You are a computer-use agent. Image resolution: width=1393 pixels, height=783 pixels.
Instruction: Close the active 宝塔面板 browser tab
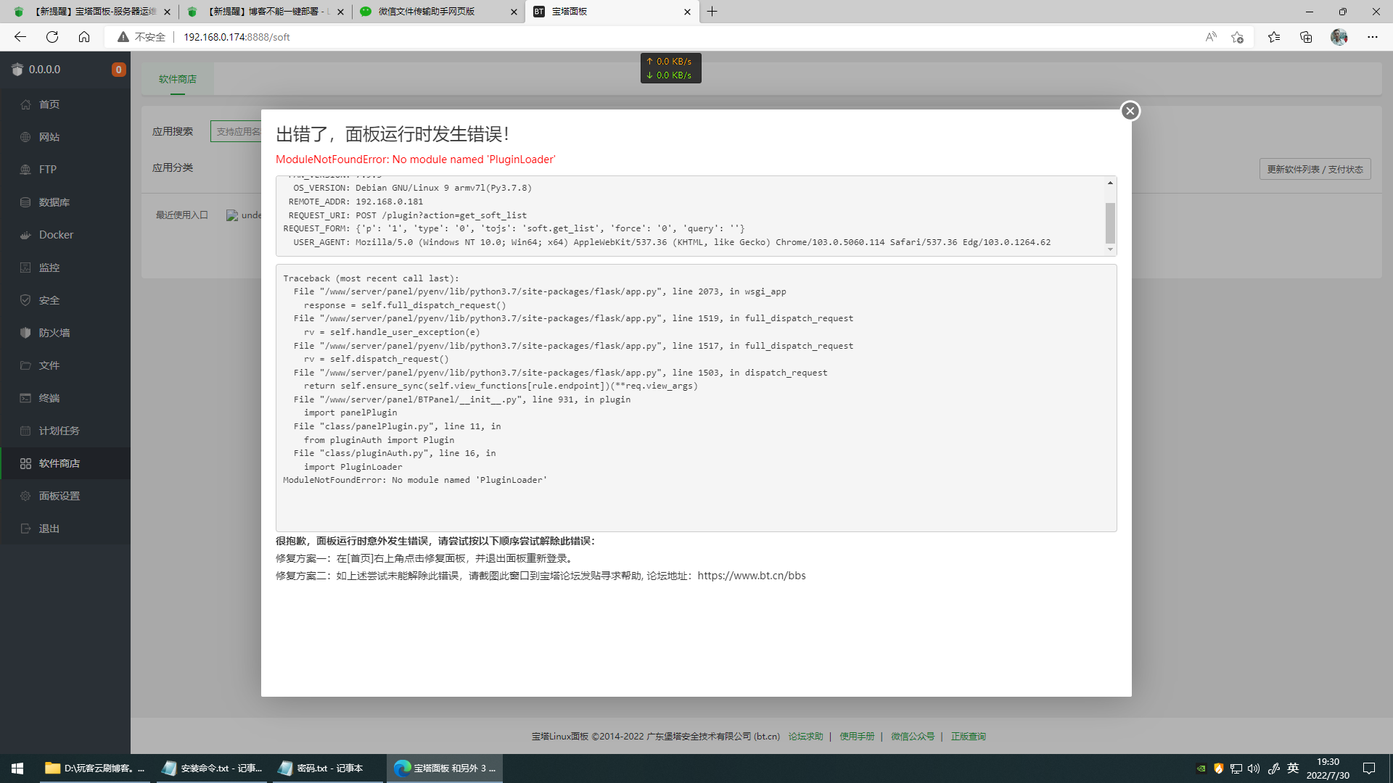pyautogui.click(x=687, y=12)
